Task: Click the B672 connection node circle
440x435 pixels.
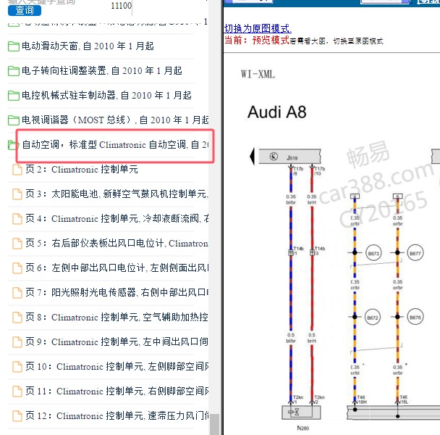Action: tap(373, 317)
